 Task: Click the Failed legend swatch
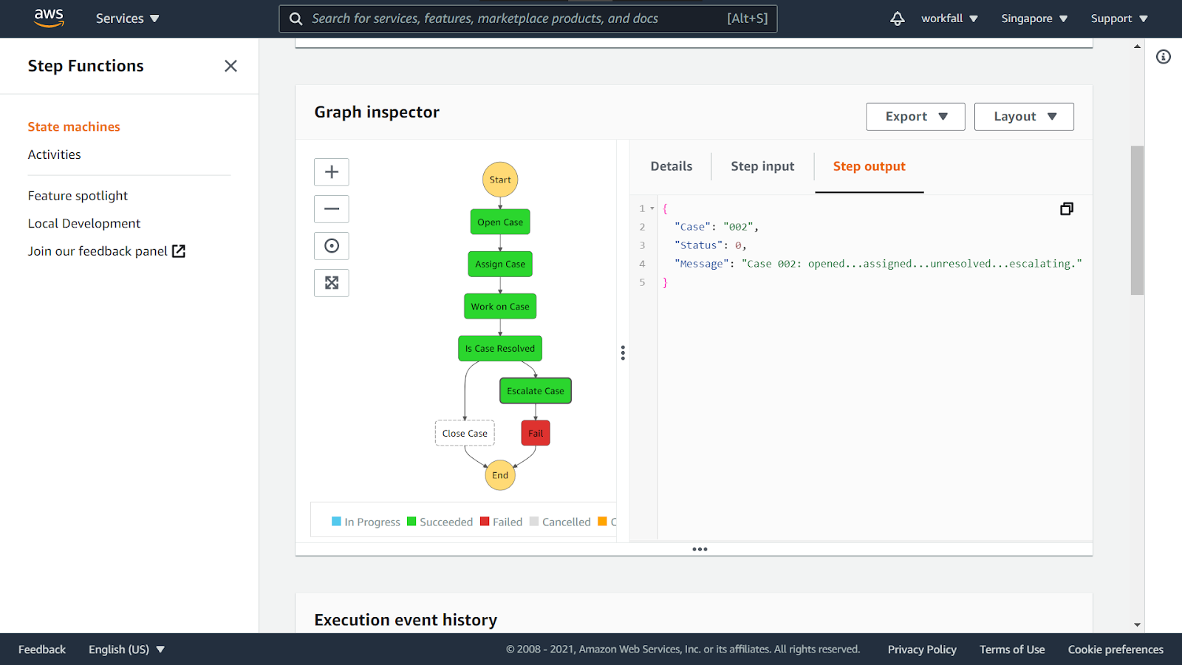pyautogui.click(x=485, y=522)
